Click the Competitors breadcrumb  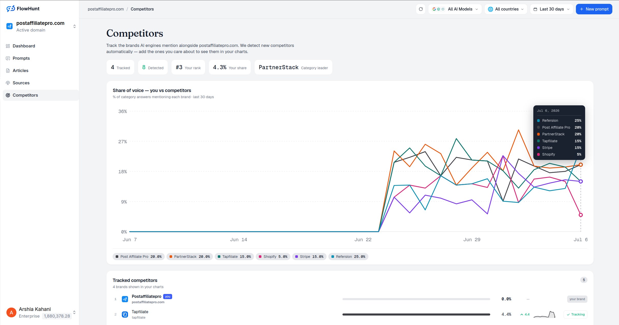[142, 9]
